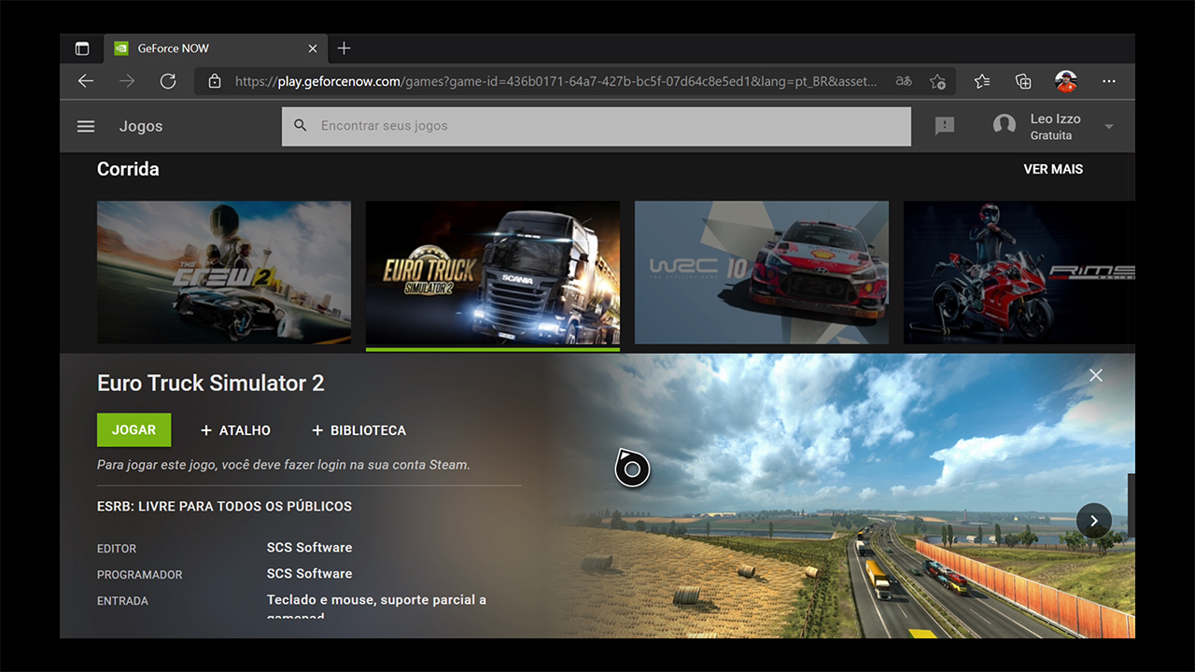The image size is (1195, 672).
Task: Select the WRC 10 game thumbnail
Action: (762, 273)
